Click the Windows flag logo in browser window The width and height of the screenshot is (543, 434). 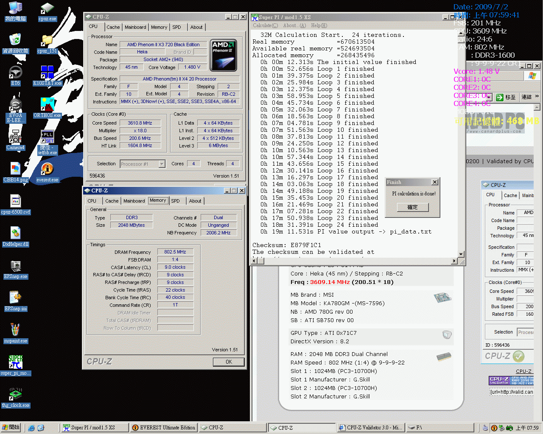(532, 76)
